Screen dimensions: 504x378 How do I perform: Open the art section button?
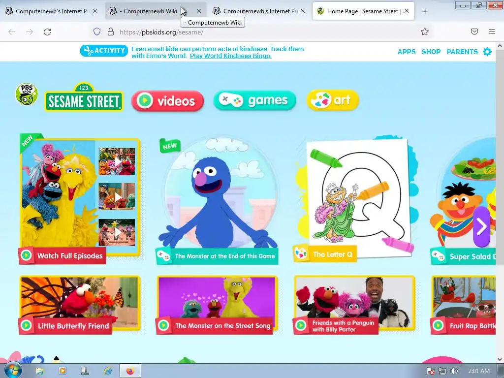[x=333, y=100]
